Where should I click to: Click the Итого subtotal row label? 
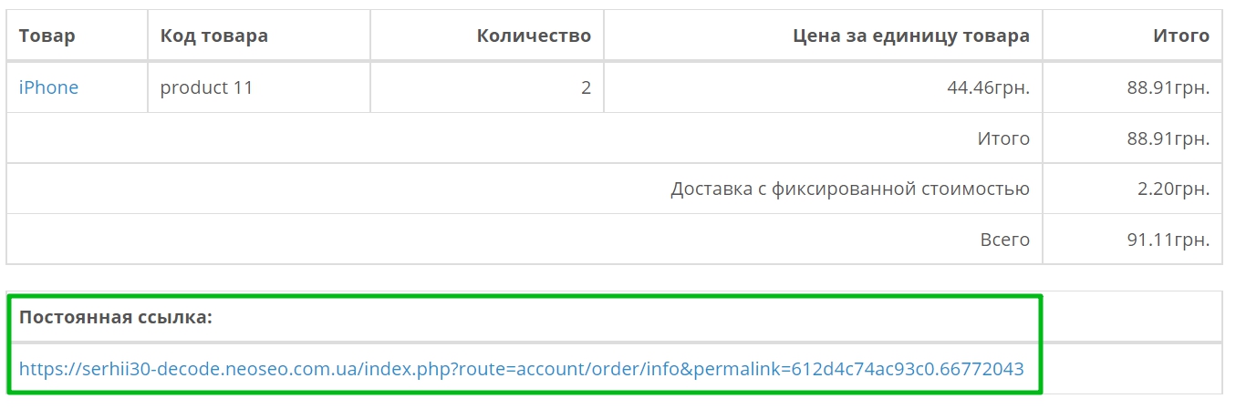tap(1002, 138)
